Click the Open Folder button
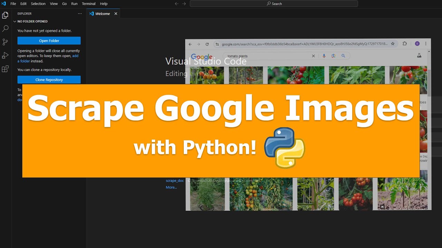442x248 pixels. (49, 41)
